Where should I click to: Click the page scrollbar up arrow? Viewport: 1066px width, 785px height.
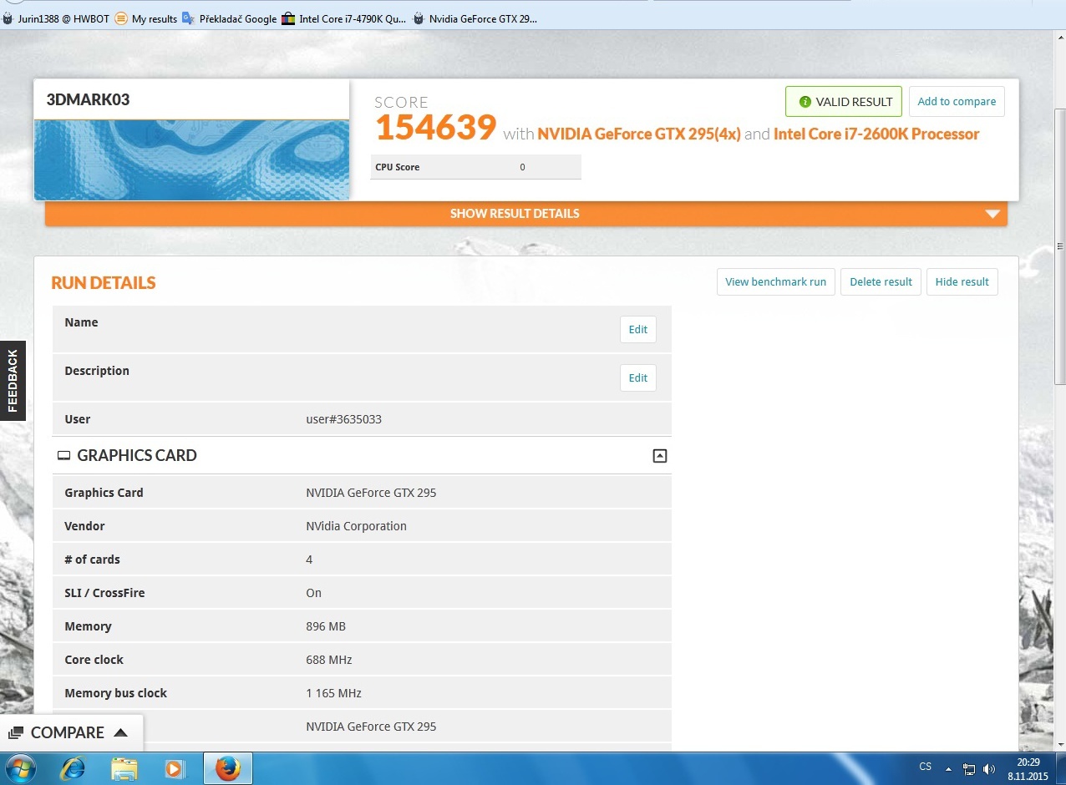[x=1060, y=38]
